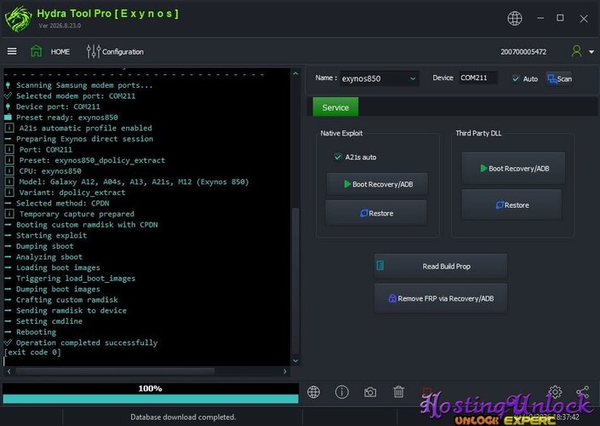This screenshot has width=600, height=426.
Task: Click log line 'Setting cmdline'
Action: point(49,321)
